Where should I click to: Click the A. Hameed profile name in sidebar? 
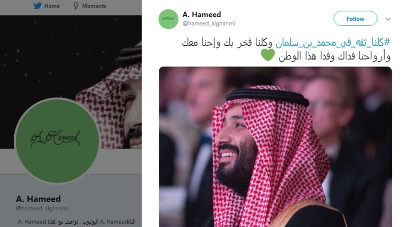39,199
